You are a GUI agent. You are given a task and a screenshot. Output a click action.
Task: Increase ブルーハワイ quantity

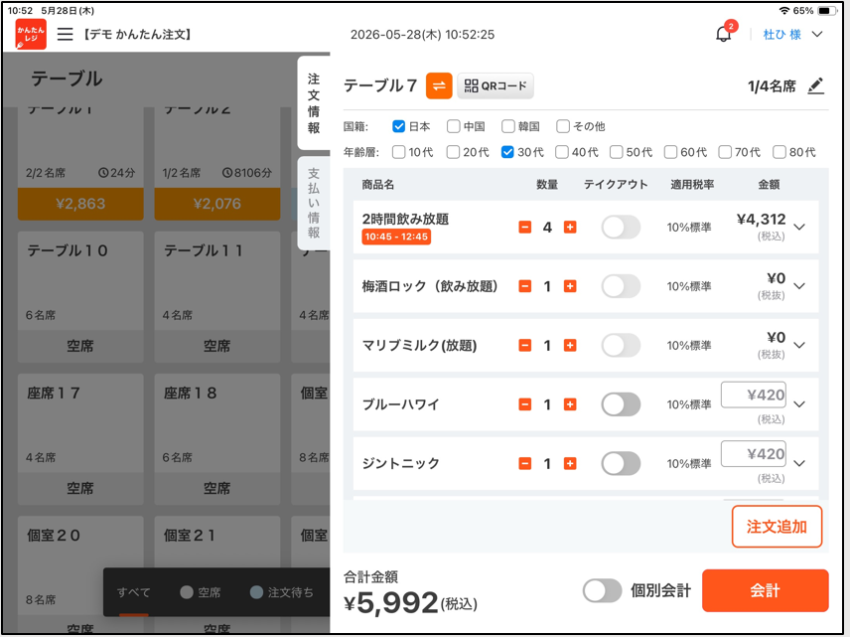pos(570,404)
